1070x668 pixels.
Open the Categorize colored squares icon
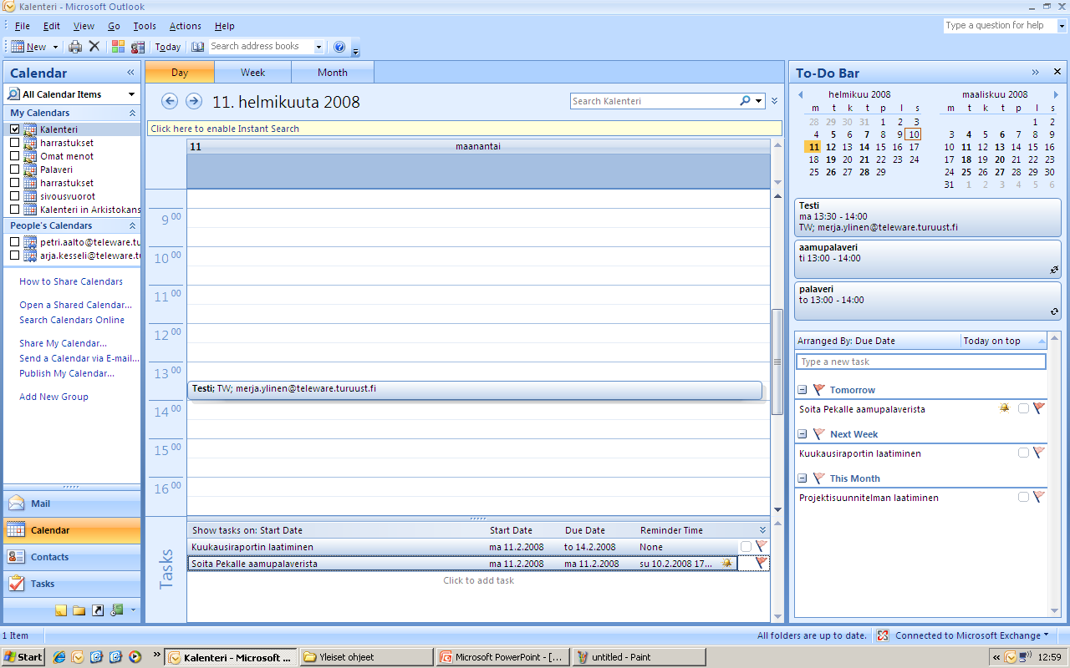click(x=118, y=47)
